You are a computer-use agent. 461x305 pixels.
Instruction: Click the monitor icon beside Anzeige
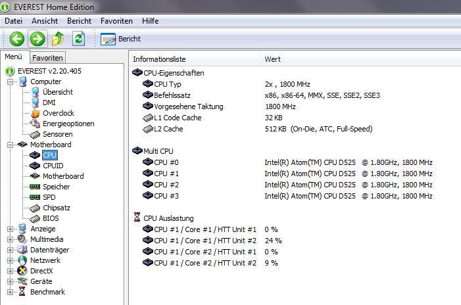click(x=22, y=229)
